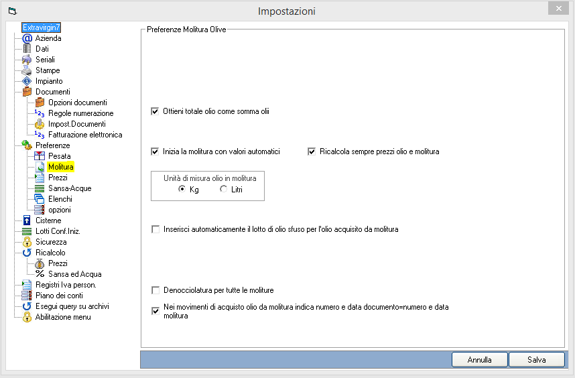
Task: Click the Piano dei conti icon
Action: [x=27, y=296]
